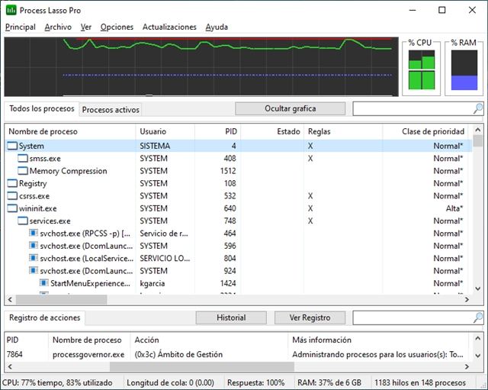Click the Alta* priority value of wininit.exe
This screenshot has height=390, width=488.
click(x=454, y=208)
